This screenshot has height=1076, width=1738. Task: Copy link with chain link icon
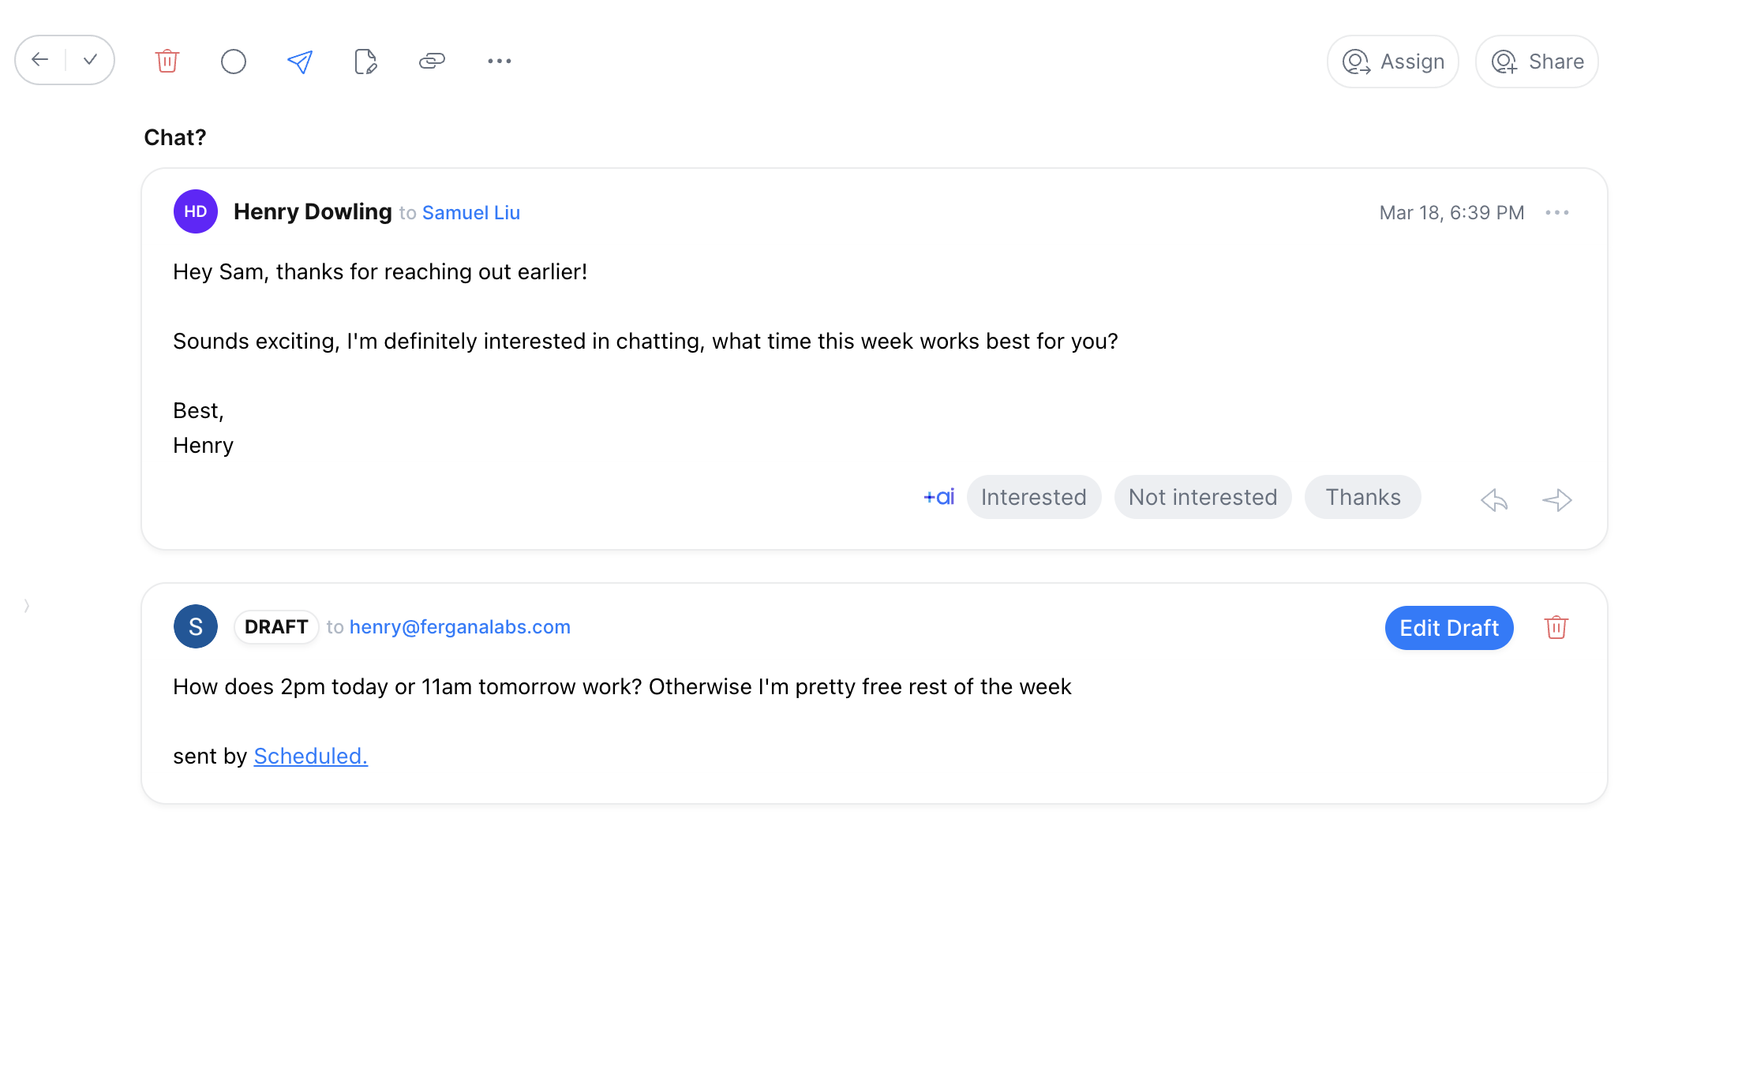point(432,61)
